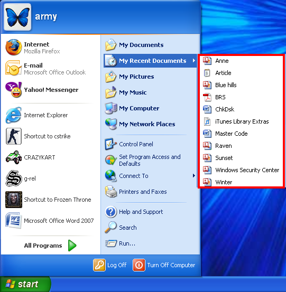Viewport: 286px width, 292px height.
Task: Launch Internet Explorer icon
Action: (x=13, y=115)
